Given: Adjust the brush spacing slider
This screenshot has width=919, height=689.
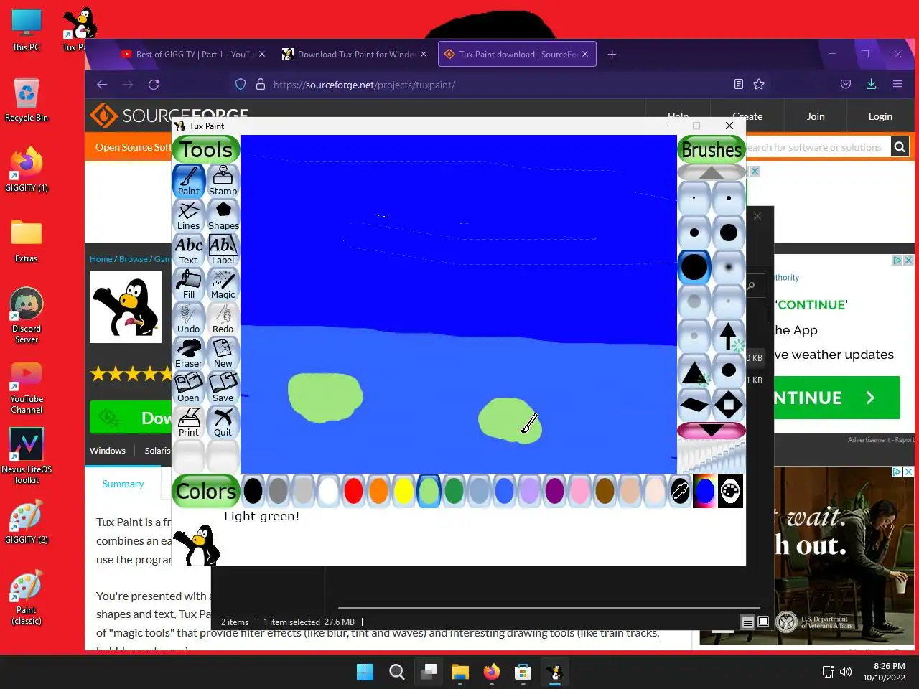Looking at the screenshot, I should tap(712, 456).
